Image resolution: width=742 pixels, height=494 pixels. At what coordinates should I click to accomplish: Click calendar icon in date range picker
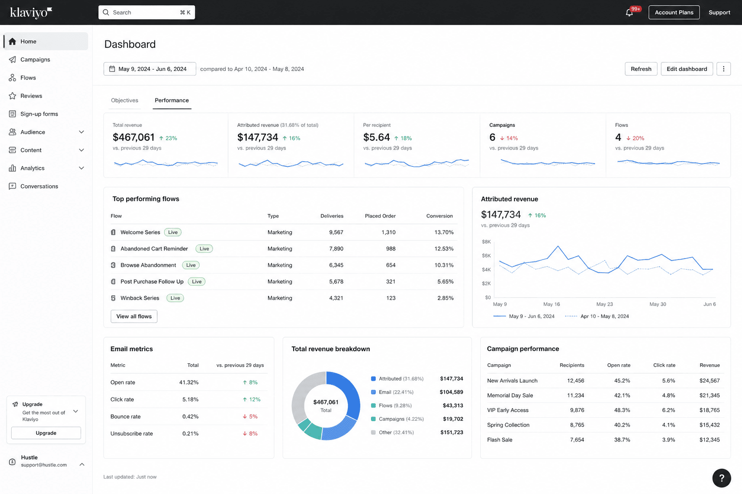112,69
